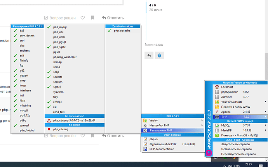268x167 pixels.
Task: Click the taskbar volume speaker icon
Action: [230, 165]
